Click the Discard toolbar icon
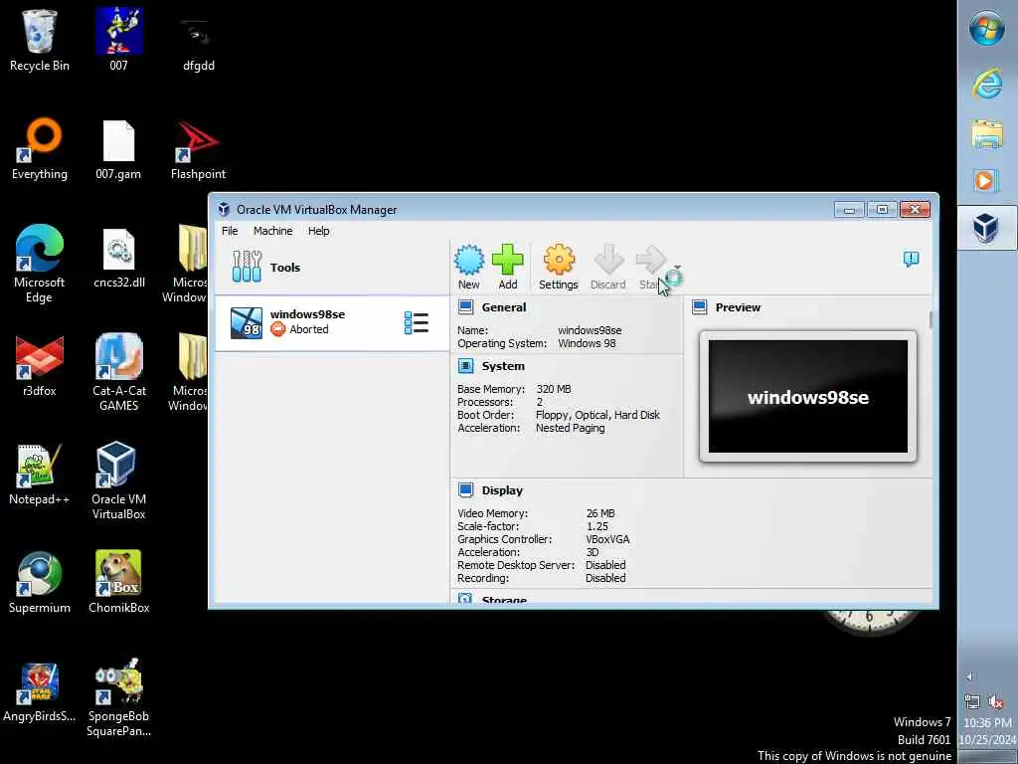Viewport: 1018px width, 764px height. click(x=608, y=261)
